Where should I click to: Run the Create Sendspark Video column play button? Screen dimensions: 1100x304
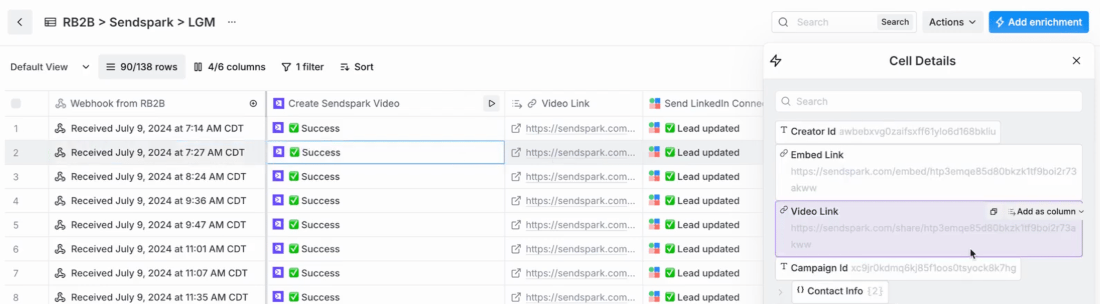(x=491, y=103)
